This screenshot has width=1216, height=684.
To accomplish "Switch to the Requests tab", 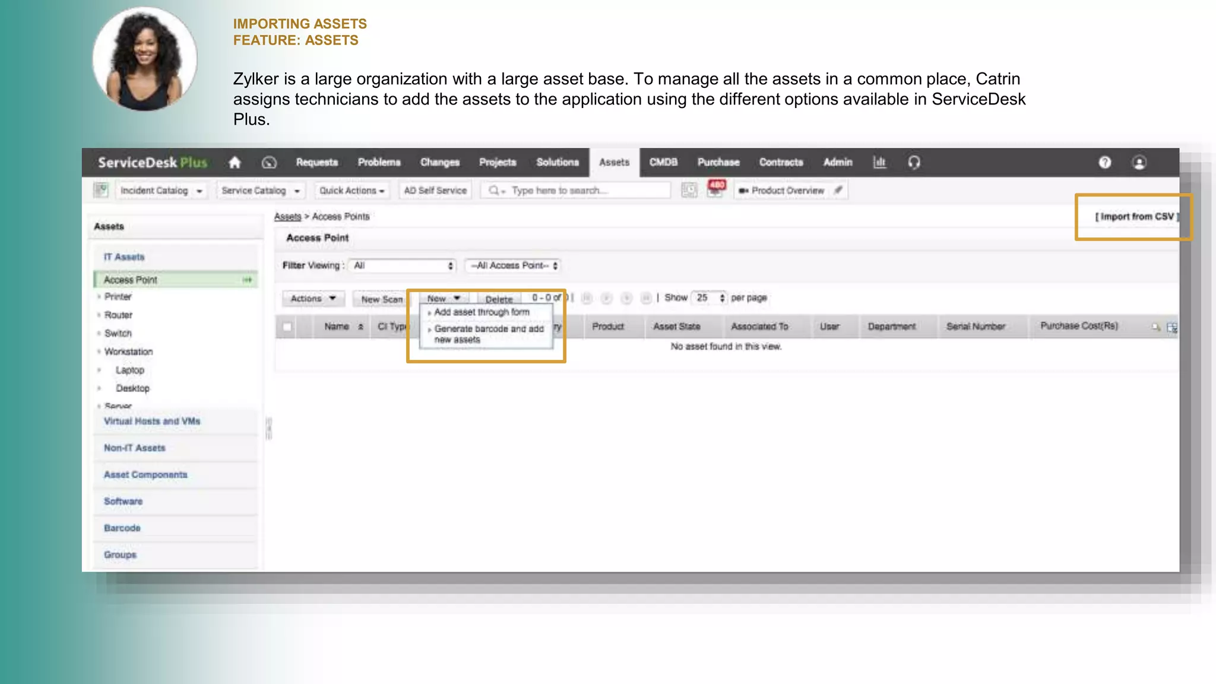I will click(x=317, y=162).
